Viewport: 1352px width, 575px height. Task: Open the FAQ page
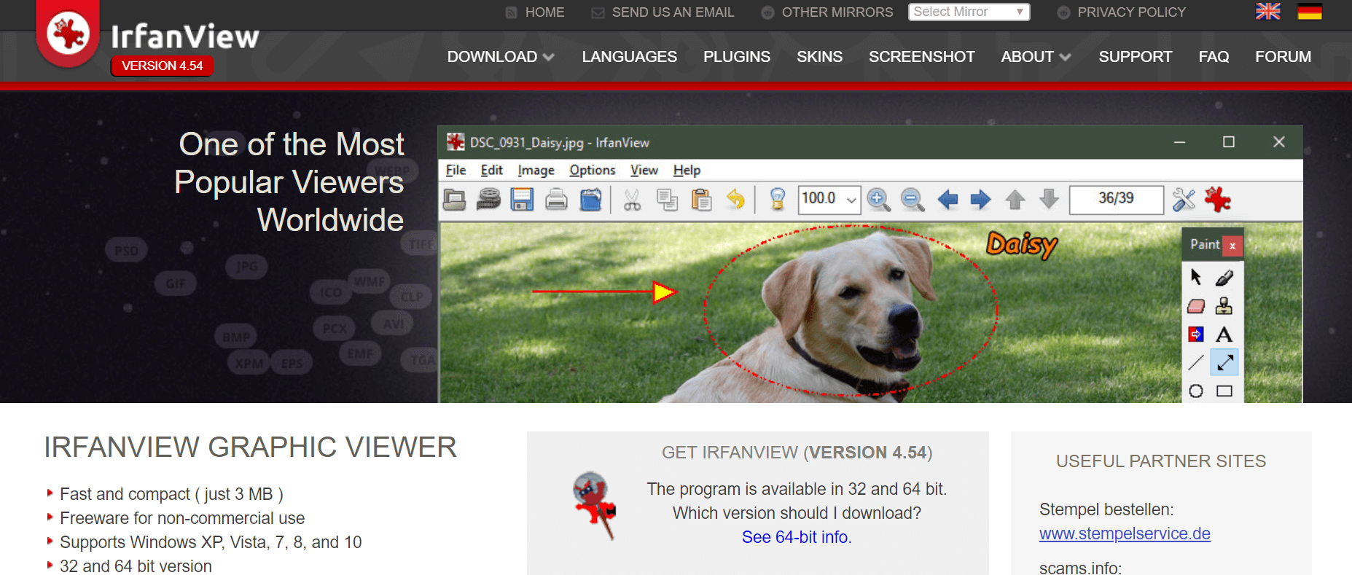pyautogui.click(x=1213, y=57)
